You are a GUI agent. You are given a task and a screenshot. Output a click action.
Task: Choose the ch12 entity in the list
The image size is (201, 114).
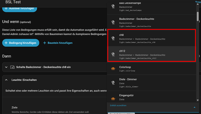pos(151,54)
